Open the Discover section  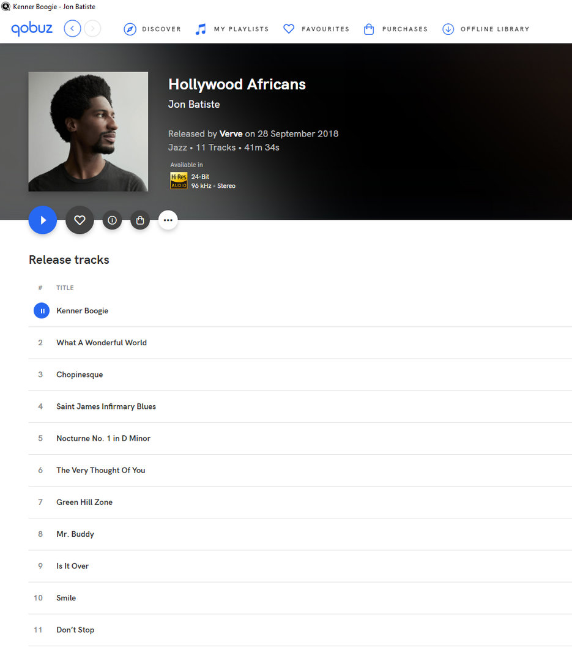(x=152, y=29)
